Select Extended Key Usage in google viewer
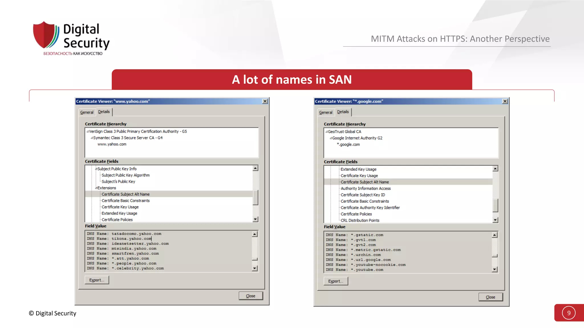The width and height of the screenshot is (584, 328). (358, 169)
